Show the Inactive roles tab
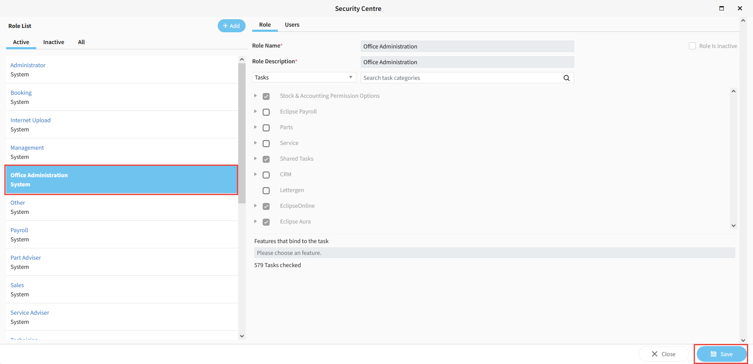The image size is (753, 364). pyautogui.click(x=54, y=42)
